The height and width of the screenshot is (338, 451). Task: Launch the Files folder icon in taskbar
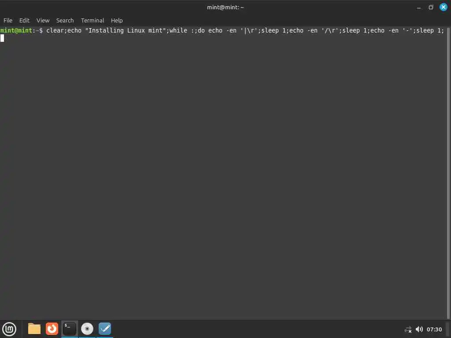coord(34,328)
